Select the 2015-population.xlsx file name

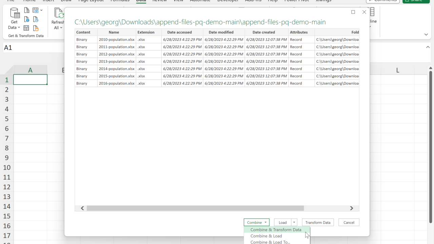point(117,76)
